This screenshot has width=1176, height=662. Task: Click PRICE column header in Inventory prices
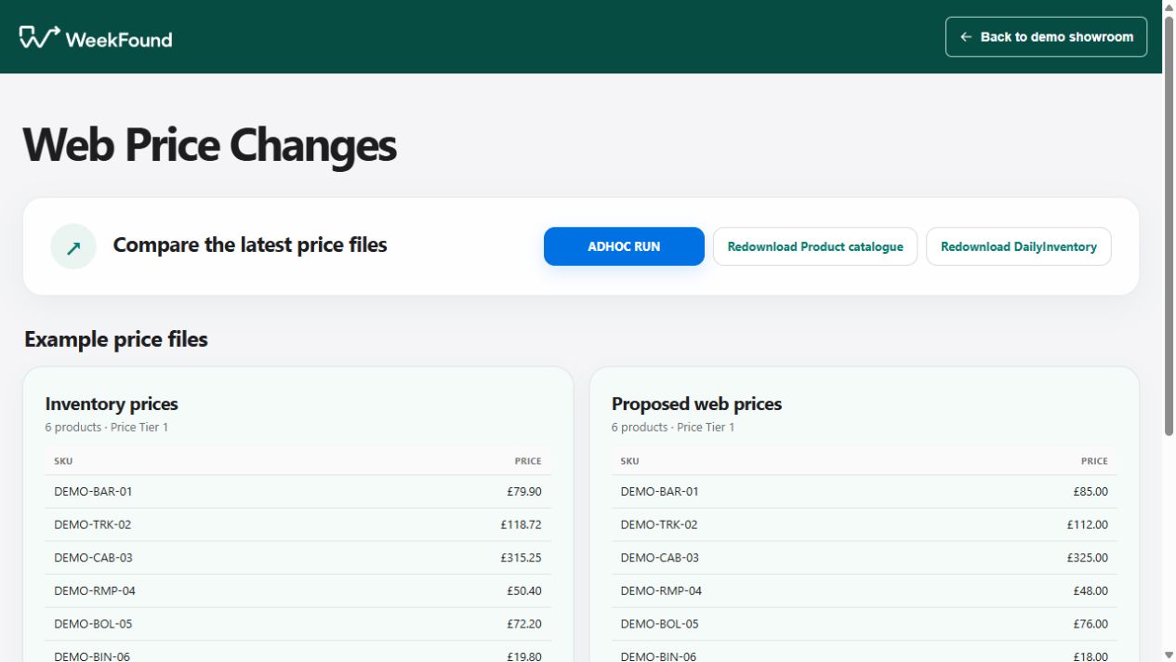528,461
